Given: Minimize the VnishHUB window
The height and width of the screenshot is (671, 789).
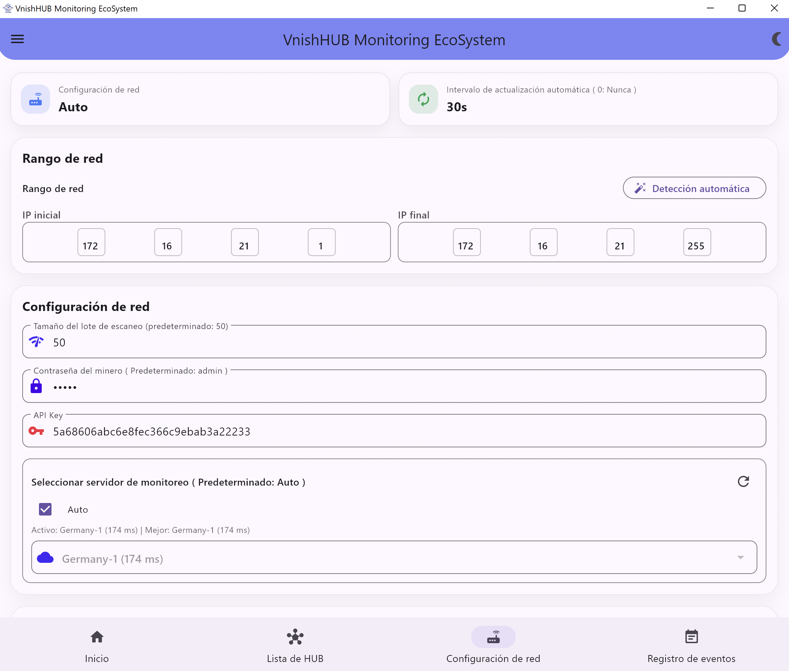Looking at the screenshot, I should pyautogui.click(x=710, y=8).
